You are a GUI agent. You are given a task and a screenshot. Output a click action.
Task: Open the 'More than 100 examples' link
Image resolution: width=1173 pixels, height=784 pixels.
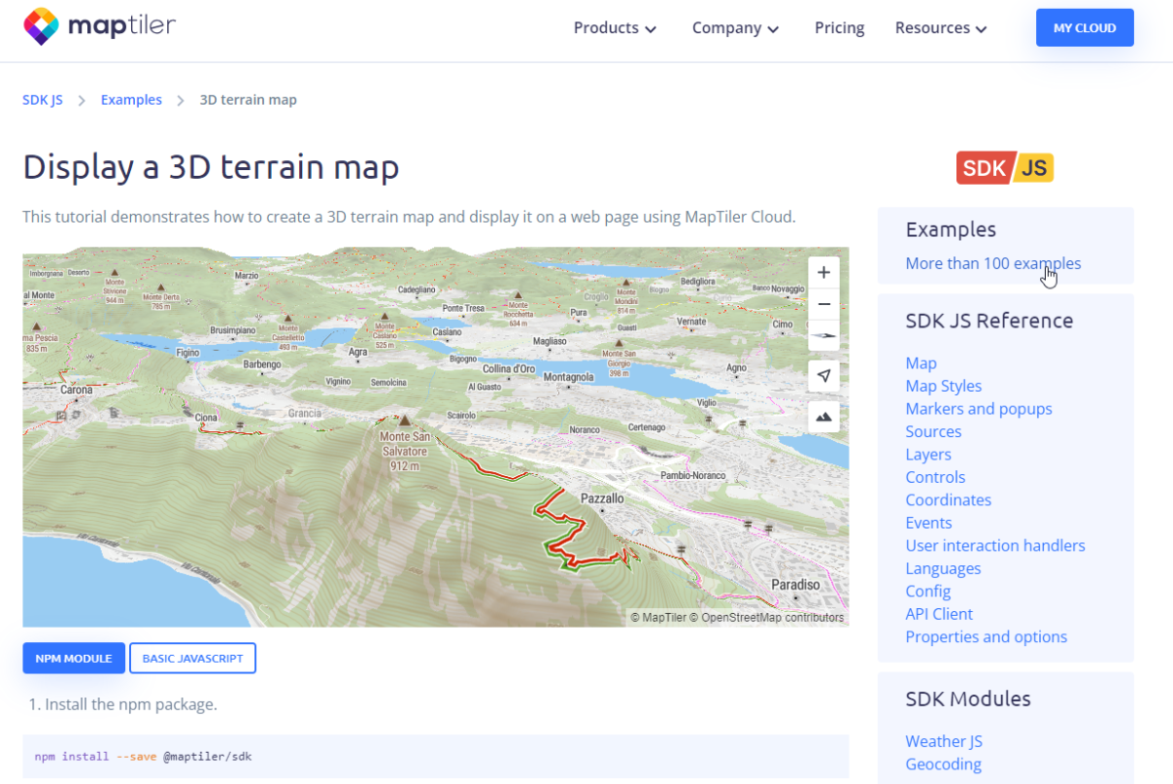coord(993,263)
